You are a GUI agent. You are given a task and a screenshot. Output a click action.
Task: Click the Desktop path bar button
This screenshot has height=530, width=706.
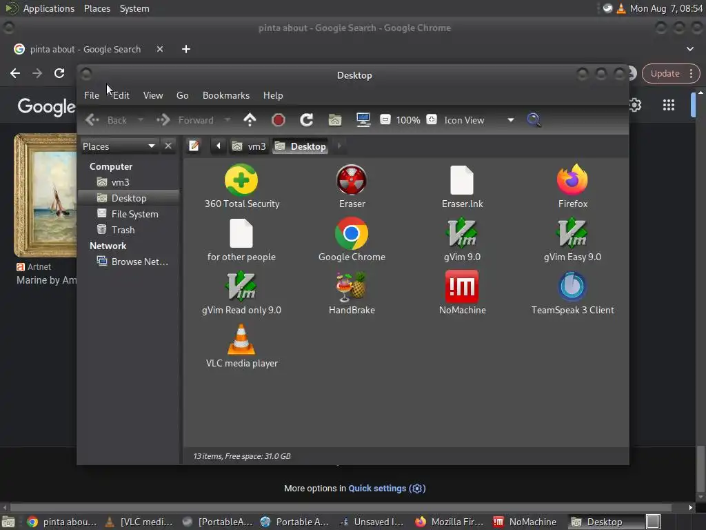[x=301, y=146]
